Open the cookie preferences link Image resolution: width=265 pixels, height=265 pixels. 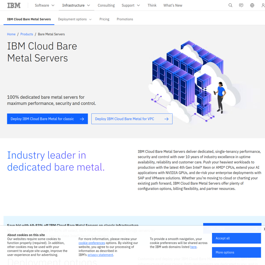[92, 243]
